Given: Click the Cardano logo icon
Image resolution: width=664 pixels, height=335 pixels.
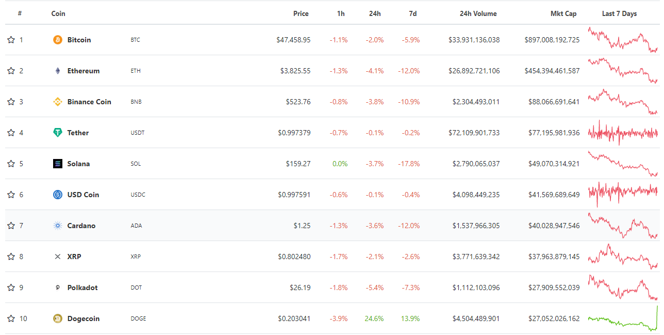Looking at the screenshot, I should [58, 226].
